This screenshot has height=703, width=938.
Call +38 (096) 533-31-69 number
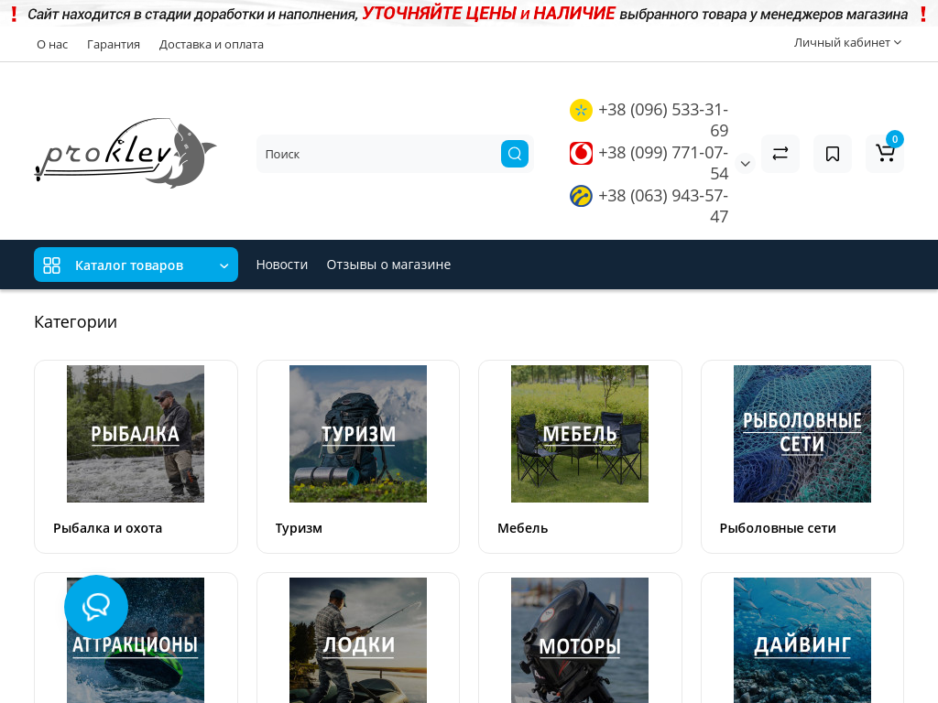[663, 120]
